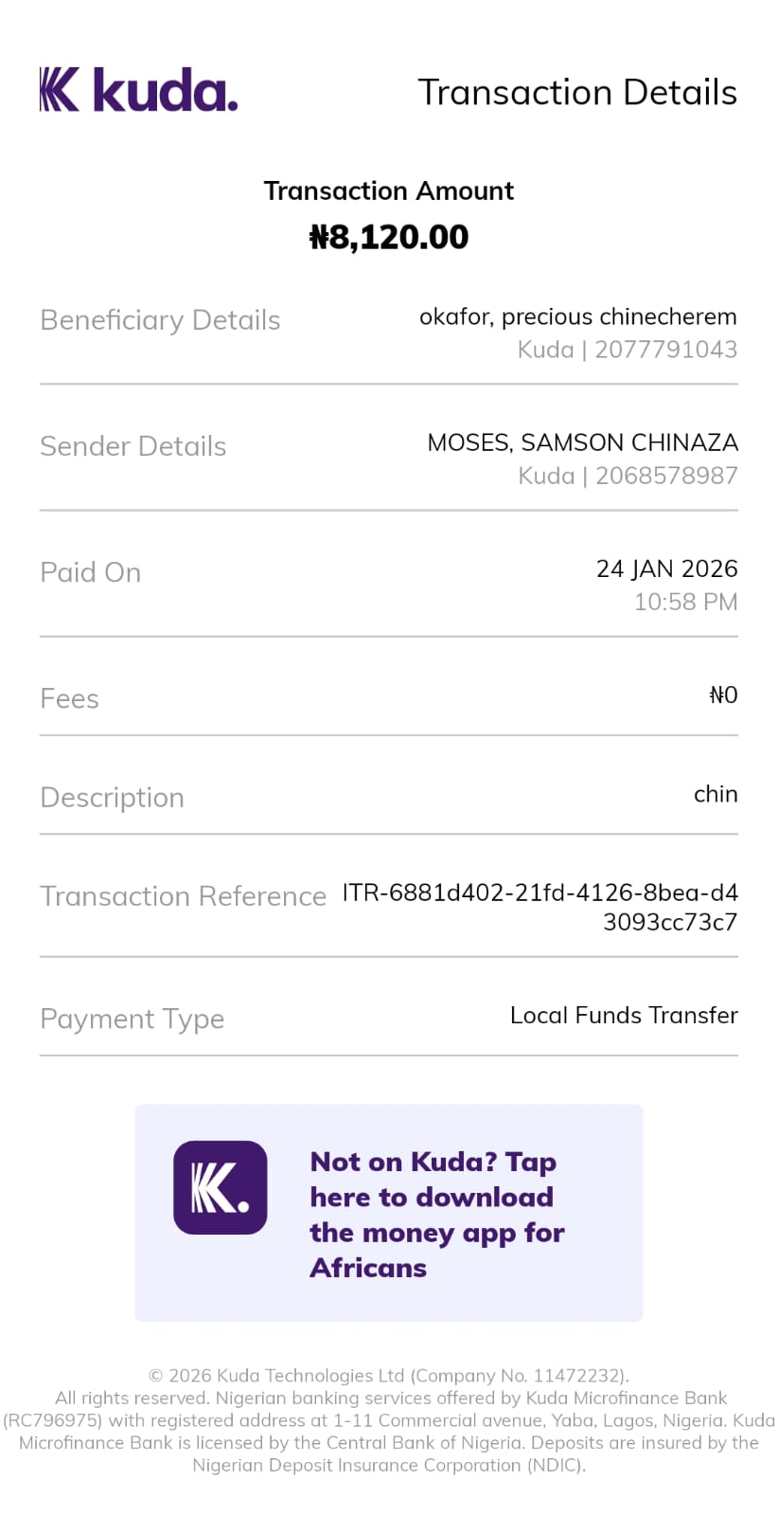Select the ₦8,120.00 transaction amount

[x=389, y=237]
